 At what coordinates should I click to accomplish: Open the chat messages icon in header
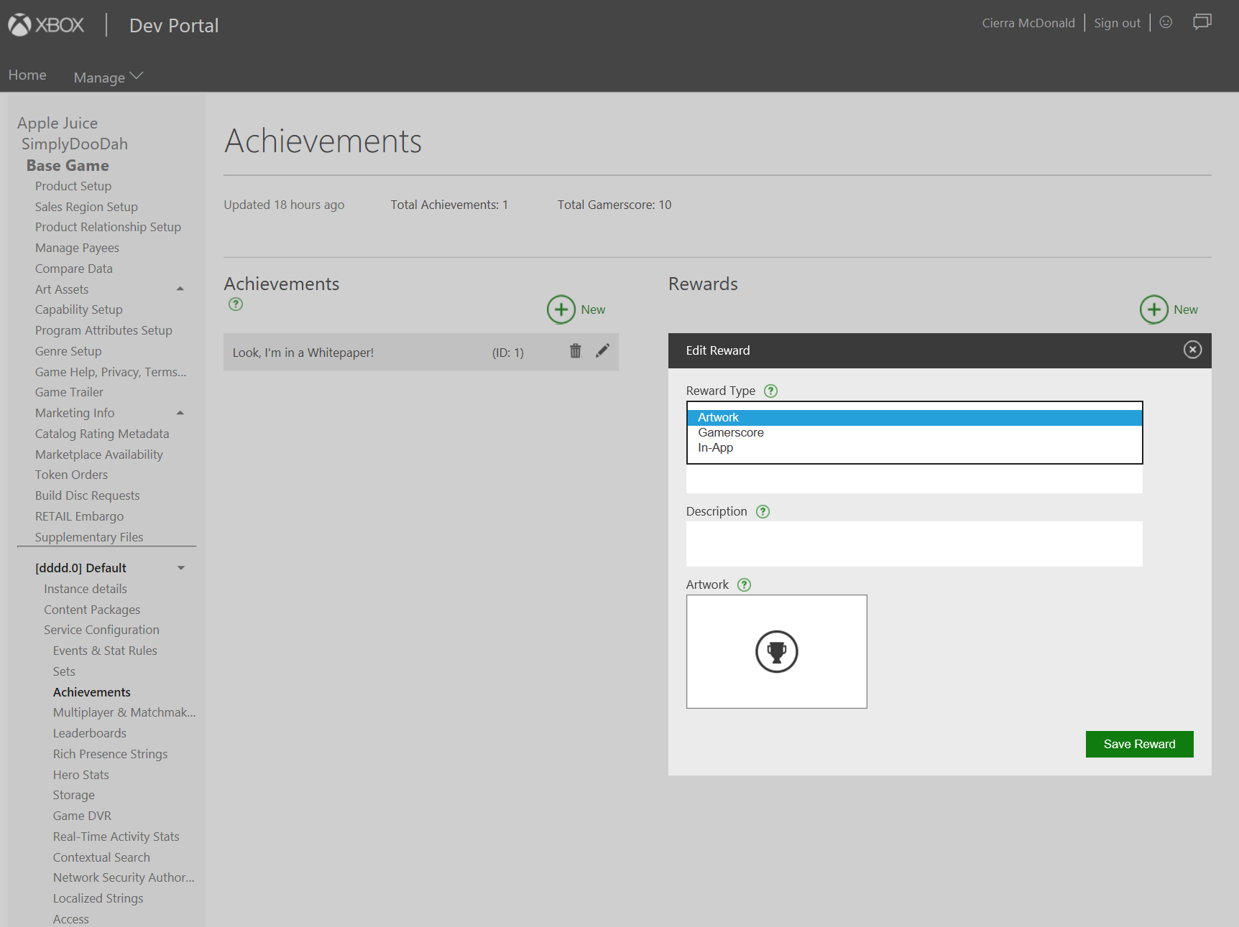(x=1202, y=22)
